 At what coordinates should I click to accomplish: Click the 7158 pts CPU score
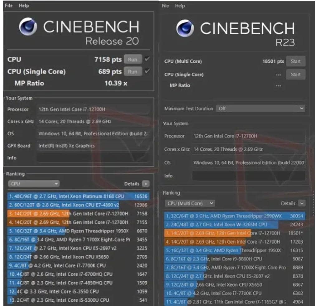tap(108, 60)
